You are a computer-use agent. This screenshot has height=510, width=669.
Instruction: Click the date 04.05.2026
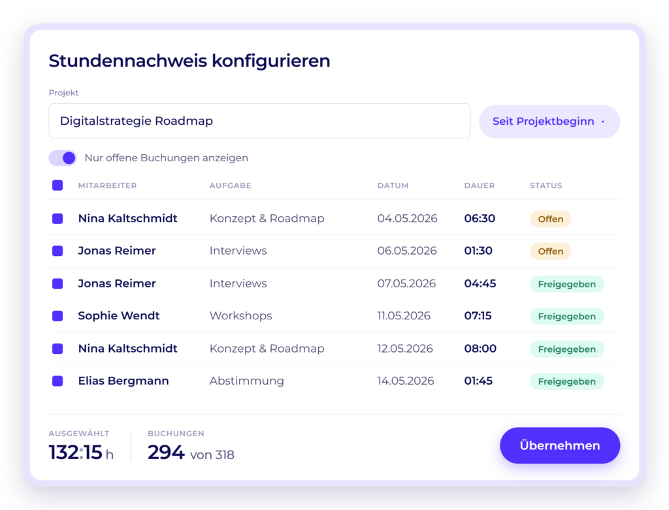(x=407, y=218)
